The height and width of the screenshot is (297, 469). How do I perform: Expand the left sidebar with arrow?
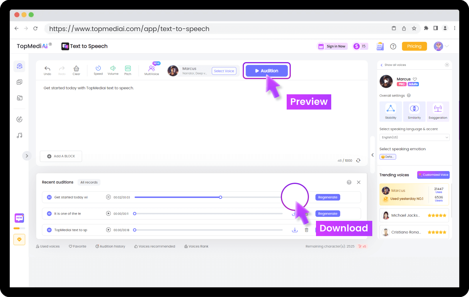click(x=27, y=156)
